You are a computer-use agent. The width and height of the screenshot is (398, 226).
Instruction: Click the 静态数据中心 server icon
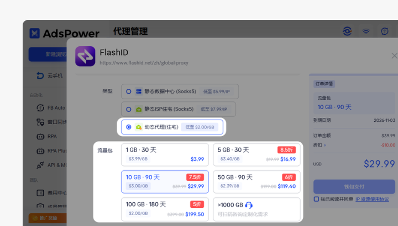pyautogui.click(x=139, y=92)
